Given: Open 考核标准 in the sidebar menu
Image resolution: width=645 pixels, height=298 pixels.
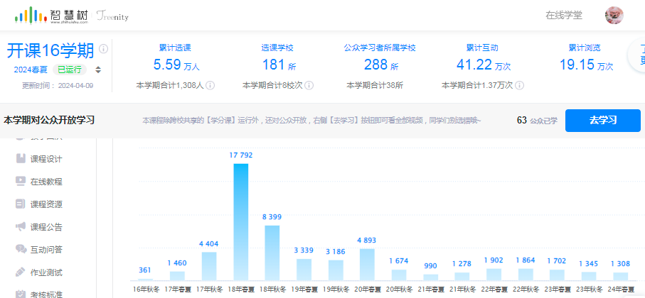Looking at the screenshot, I should (46, 294).
